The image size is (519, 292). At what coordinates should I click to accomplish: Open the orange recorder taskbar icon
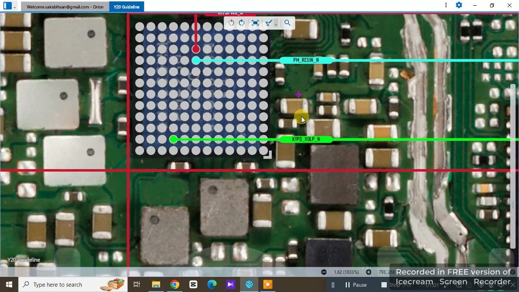[x=268, y=285]
